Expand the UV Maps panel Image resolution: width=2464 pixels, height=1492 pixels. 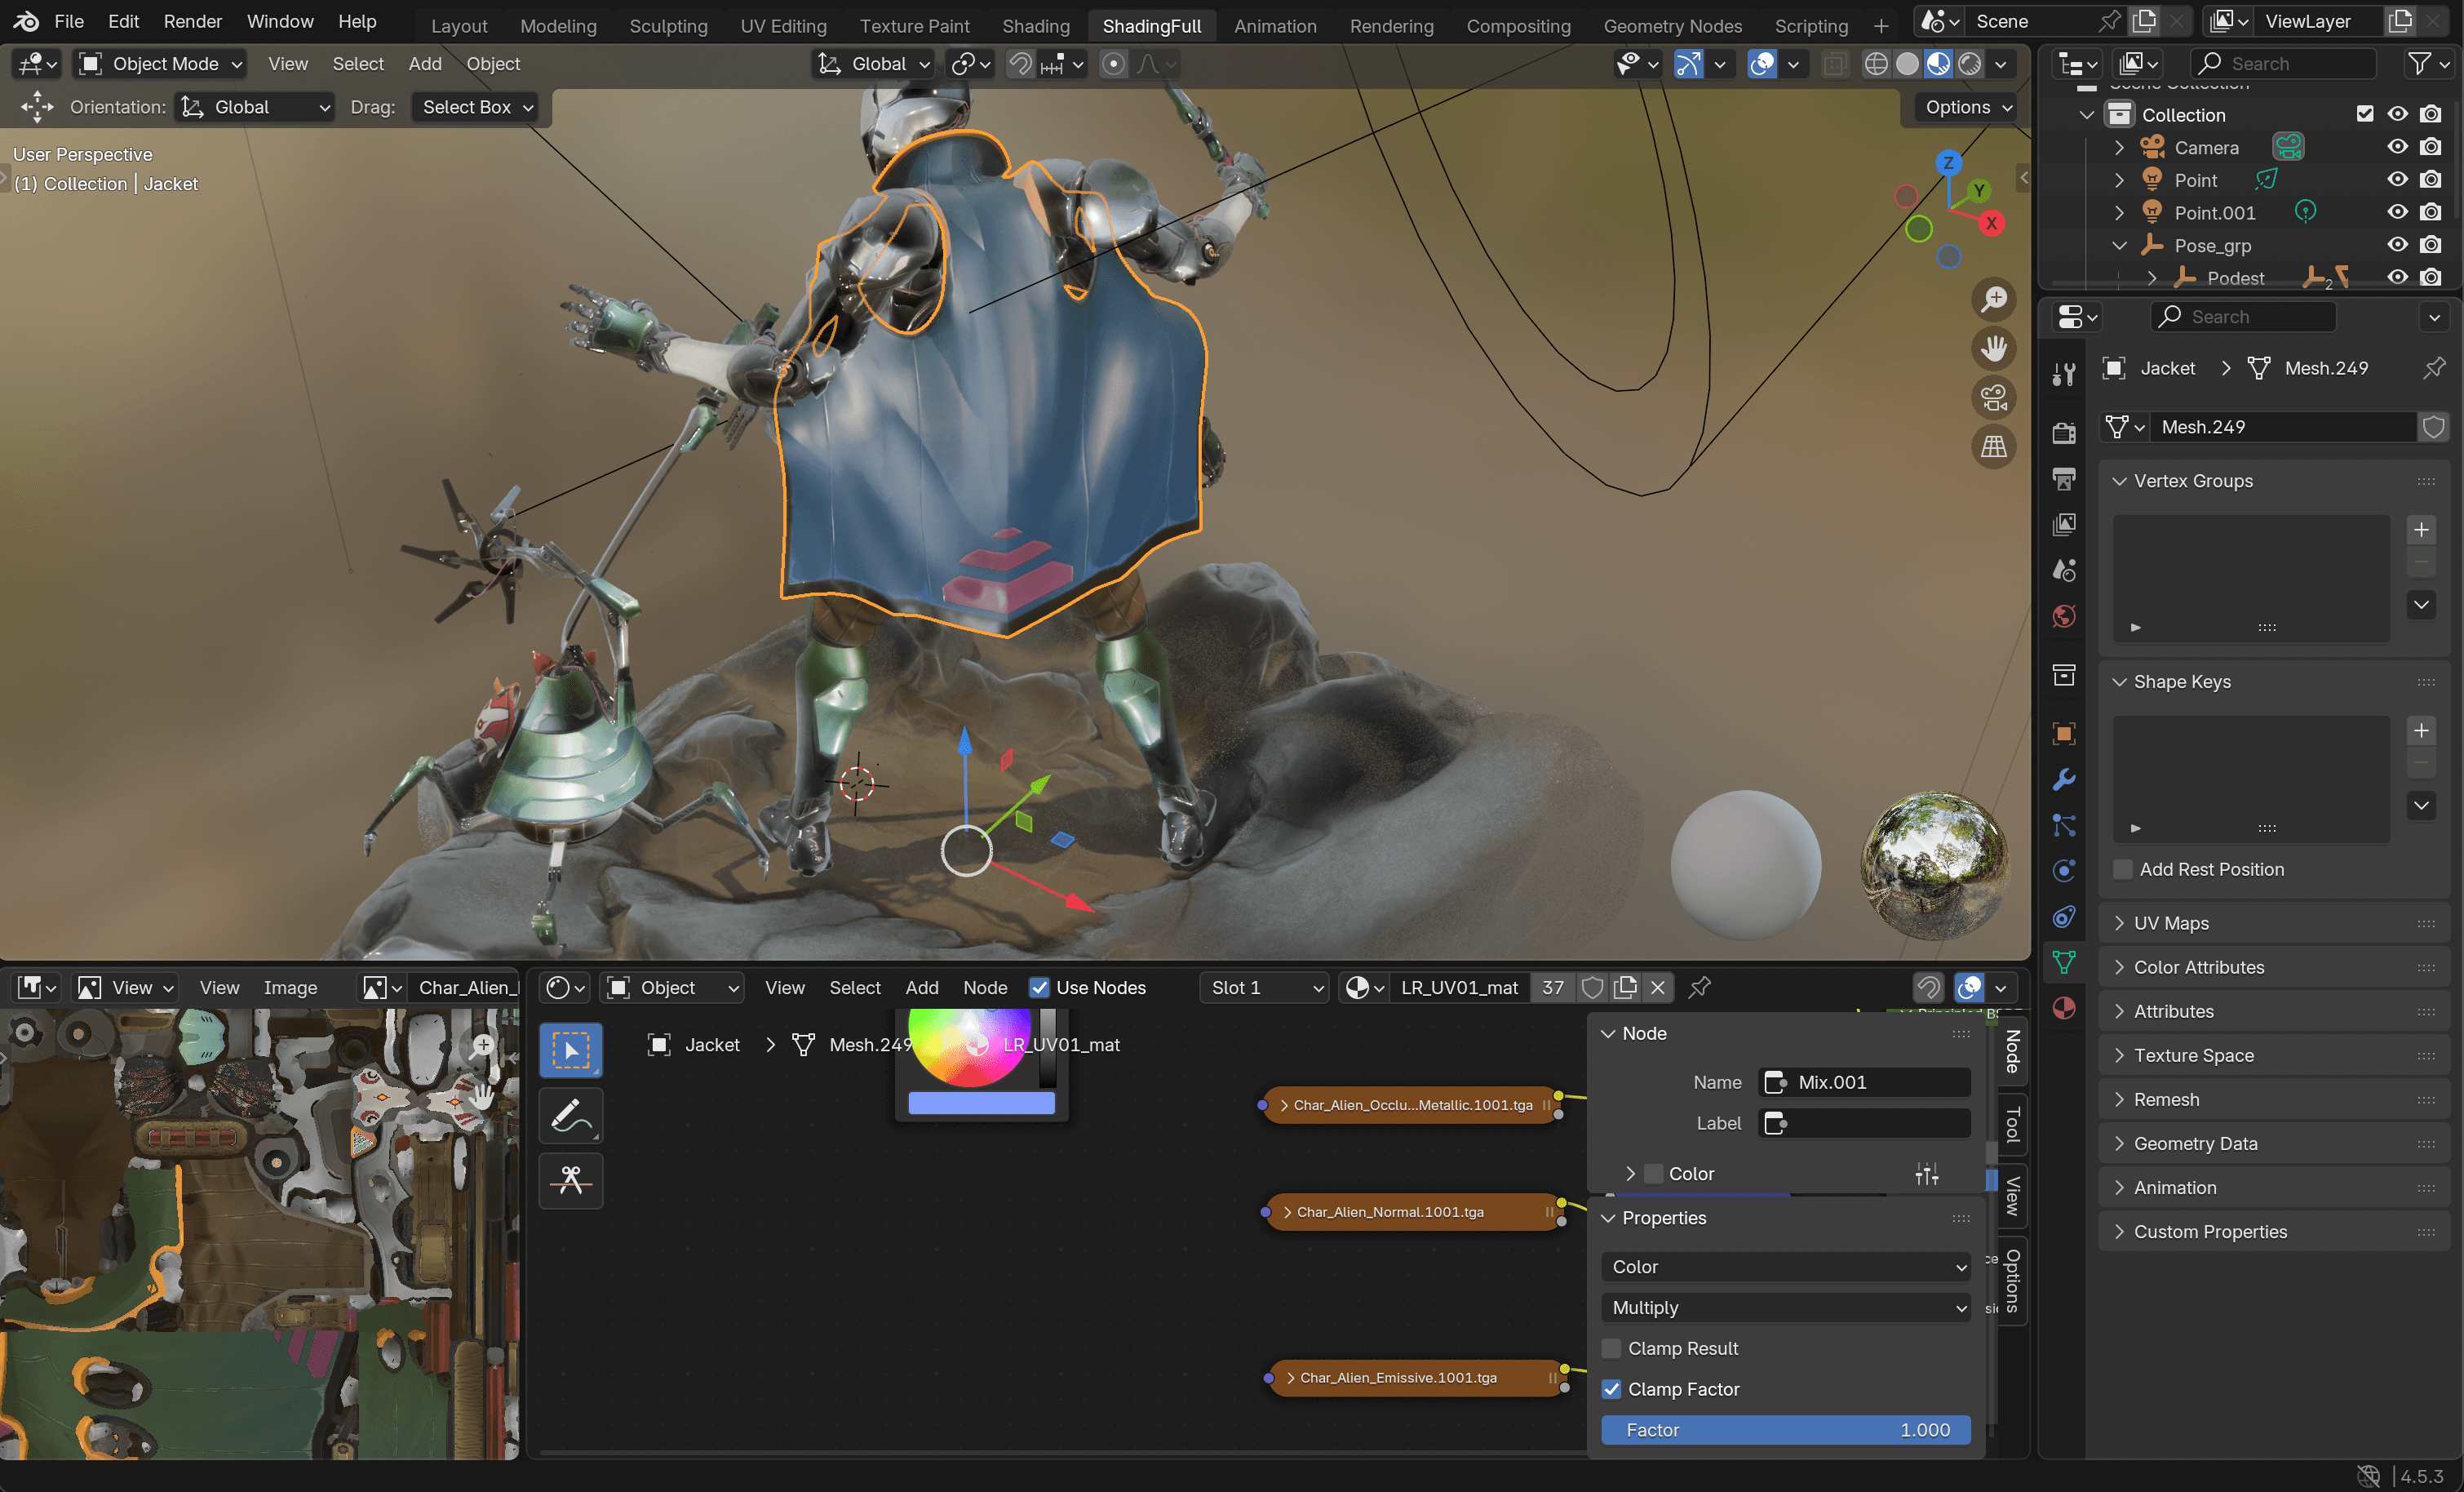tap(2171, 922)
